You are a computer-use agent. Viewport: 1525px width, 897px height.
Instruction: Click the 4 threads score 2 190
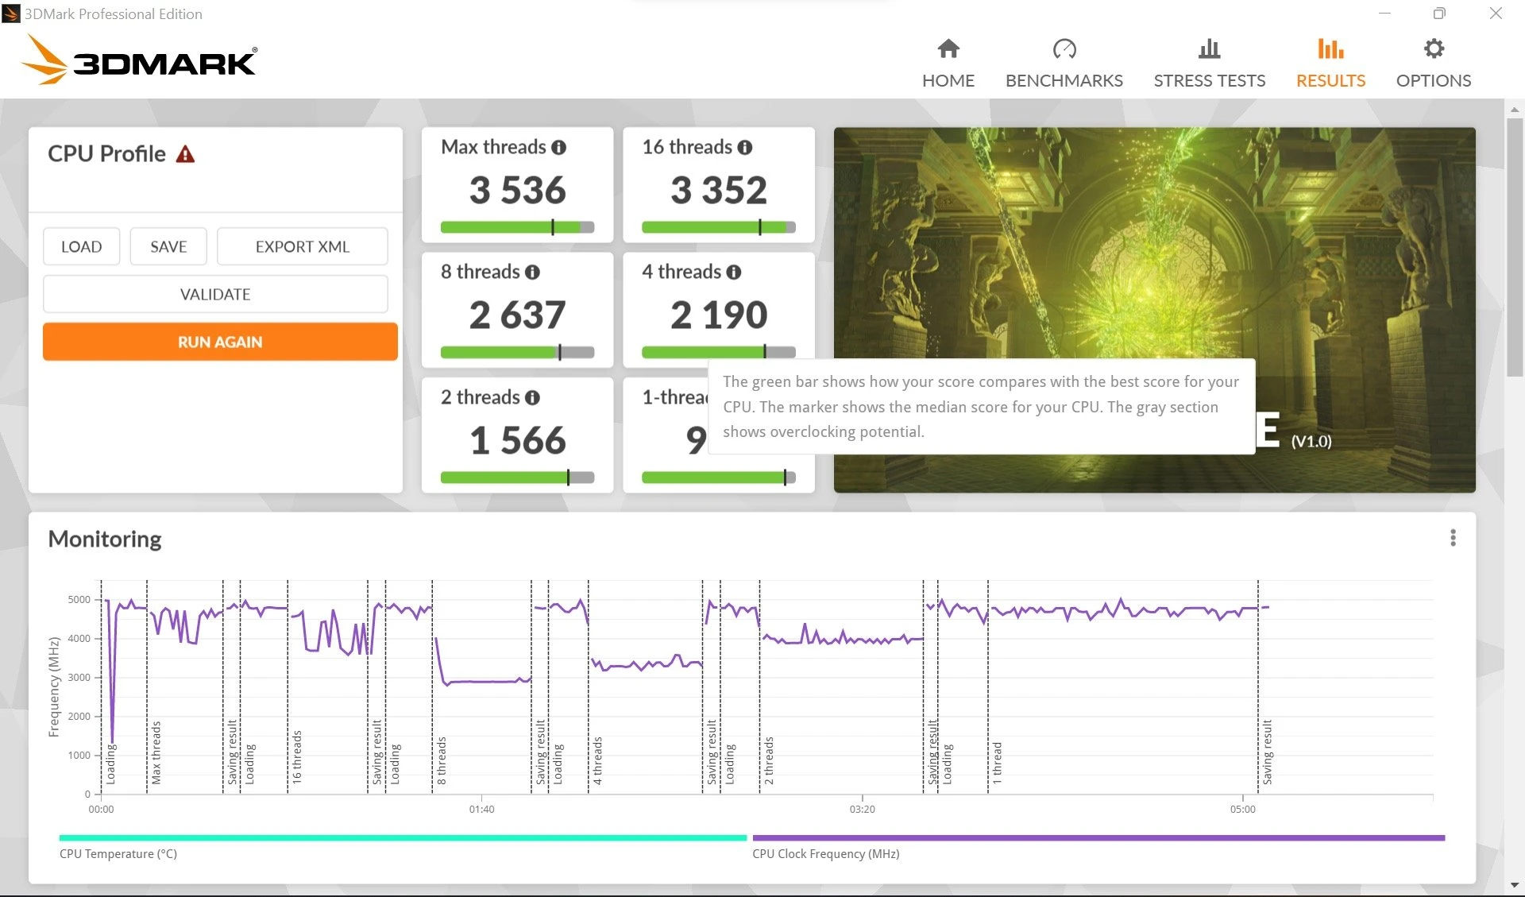(718, 315)
